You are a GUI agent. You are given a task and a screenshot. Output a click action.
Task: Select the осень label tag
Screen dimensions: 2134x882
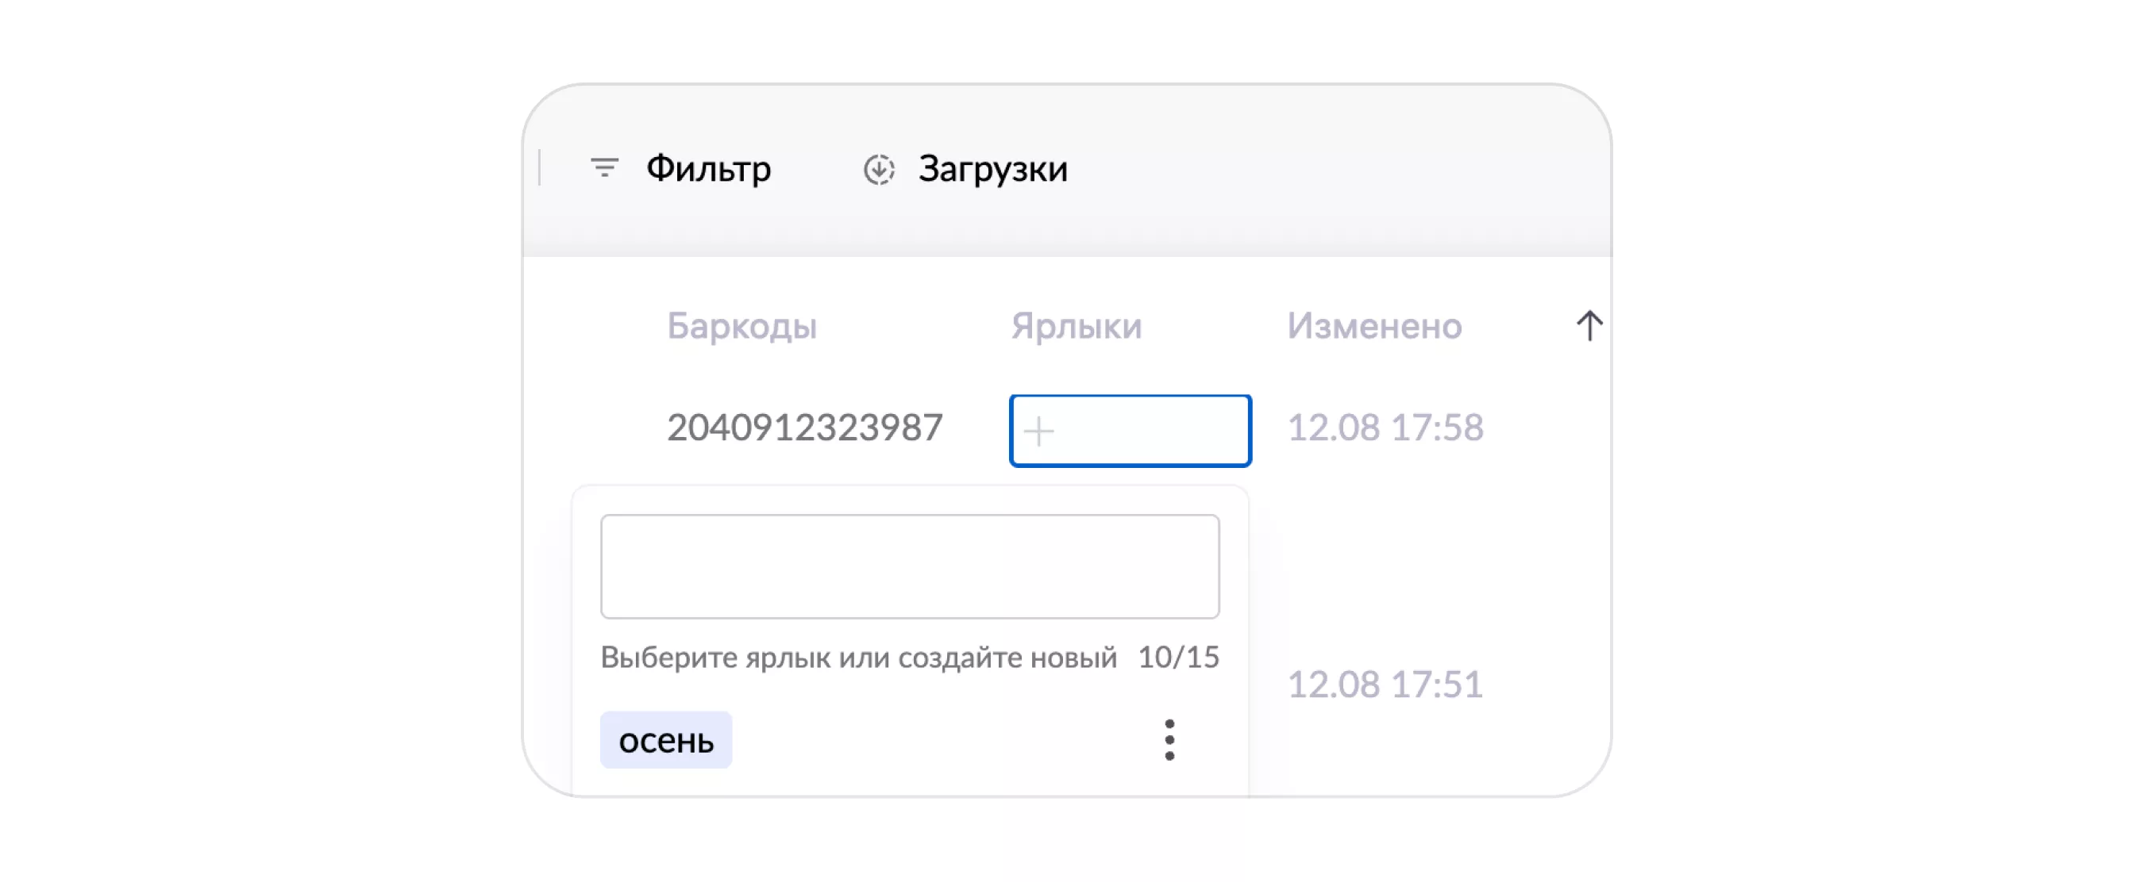coord(666,741)
